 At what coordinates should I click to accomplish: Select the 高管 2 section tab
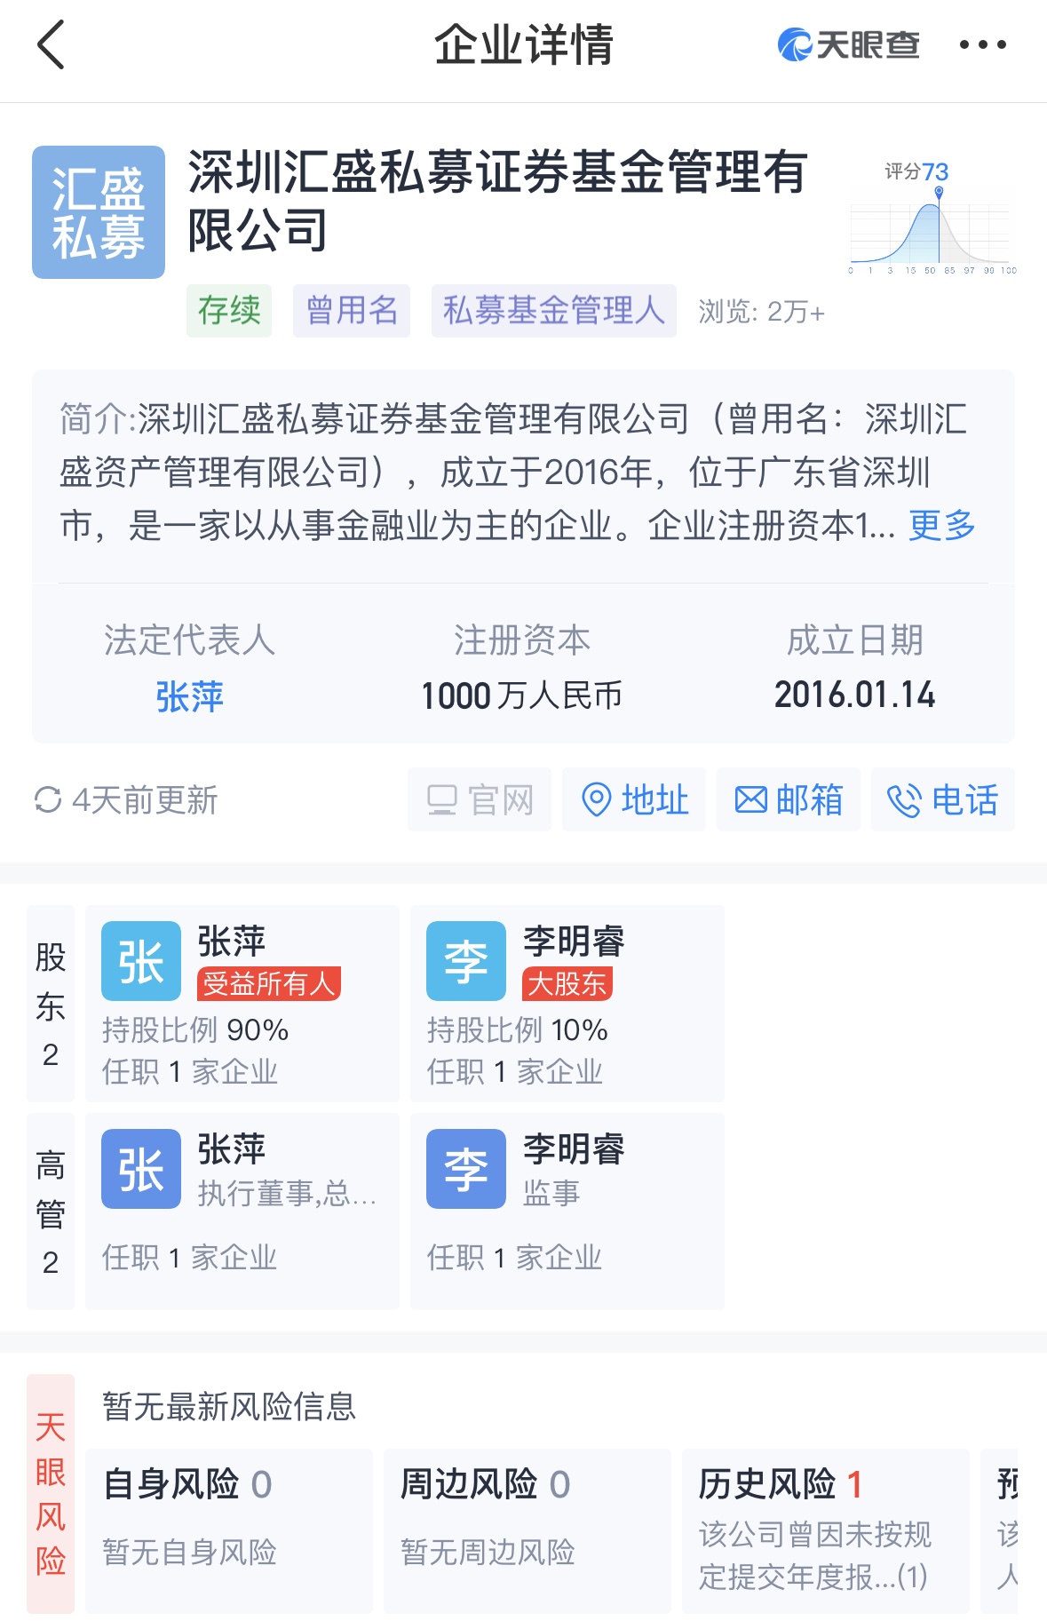(51, 1212)
